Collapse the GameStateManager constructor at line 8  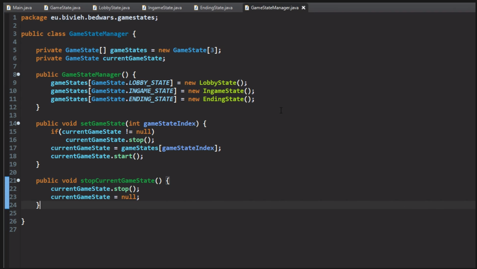tap(18, 74)
